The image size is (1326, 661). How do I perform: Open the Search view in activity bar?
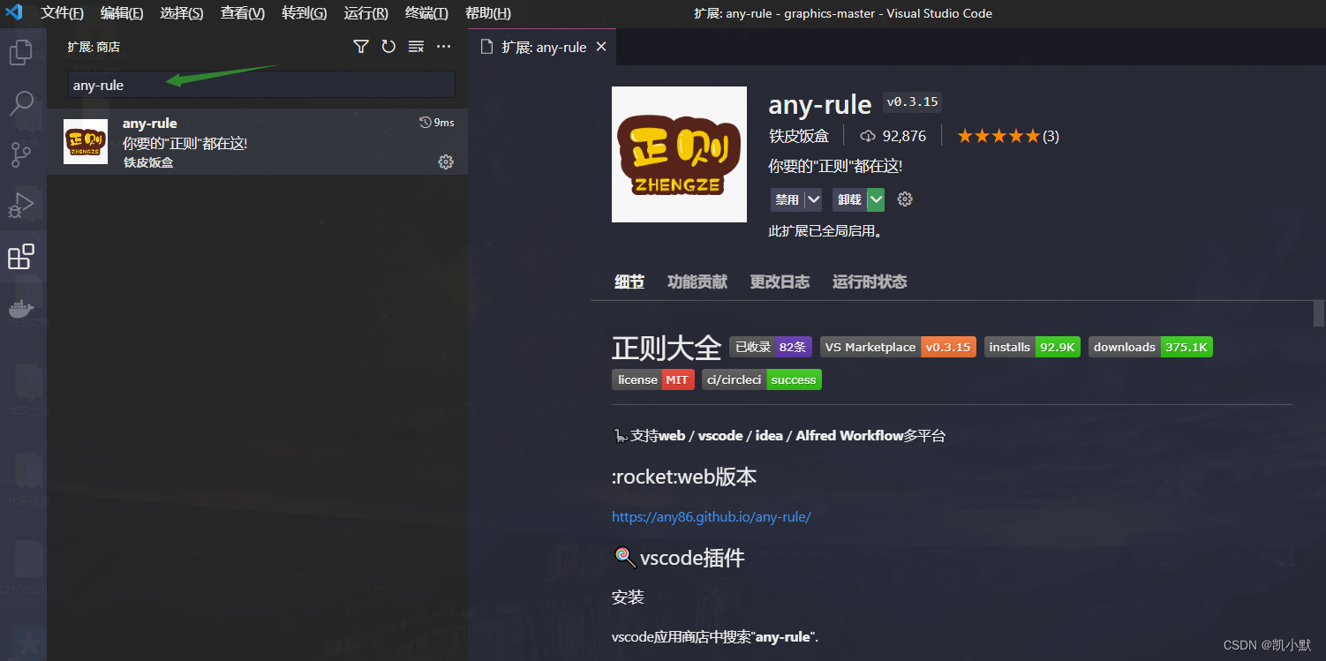coord(20,103)
